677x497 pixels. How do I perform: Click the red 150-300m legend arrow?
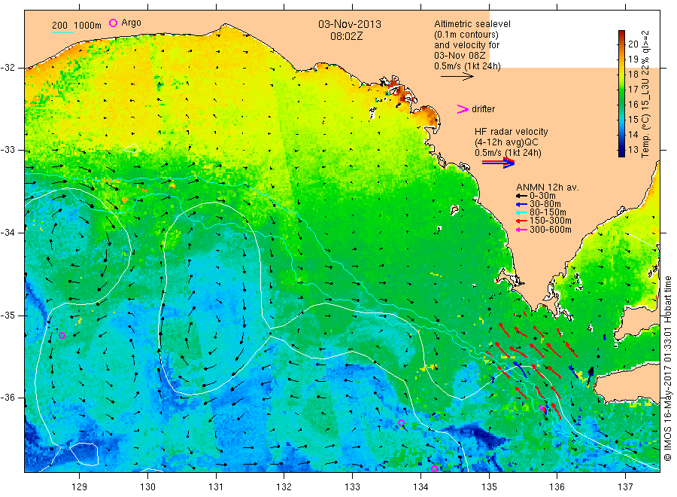pyautogui.click(x=521, y=221)
